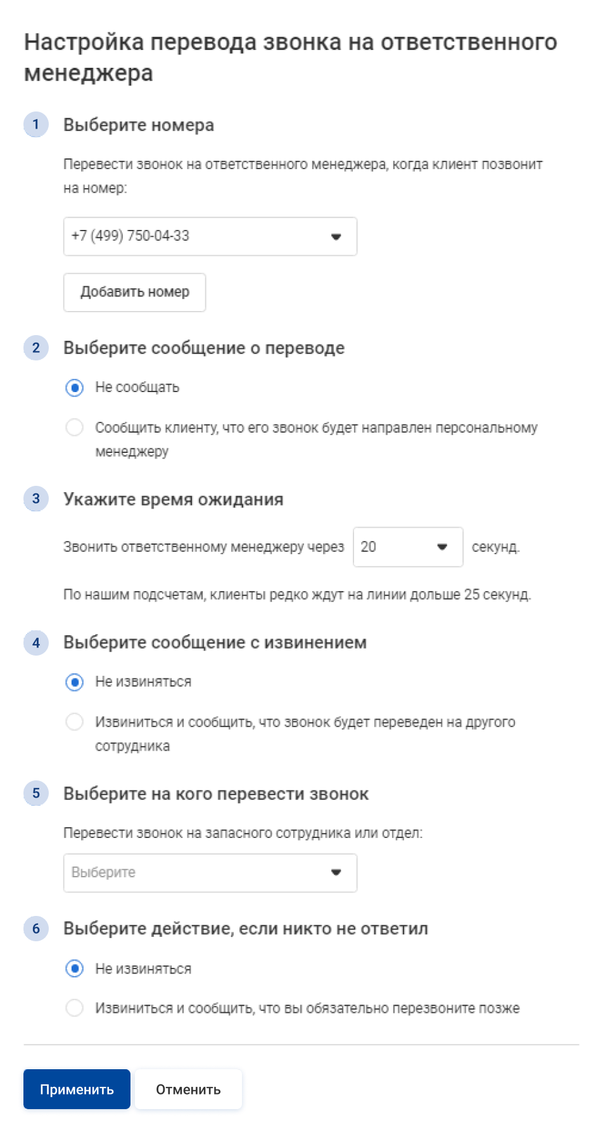
Task: Click the Добавить номер button
Action: pos(134,292)
